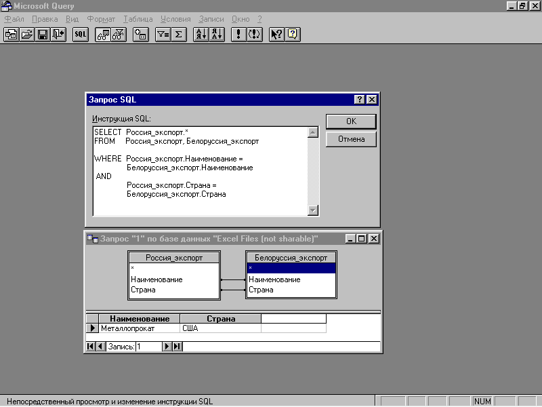The image size is (542, 407).
Task: Go to first record navigation button
Action: [91, 347]
